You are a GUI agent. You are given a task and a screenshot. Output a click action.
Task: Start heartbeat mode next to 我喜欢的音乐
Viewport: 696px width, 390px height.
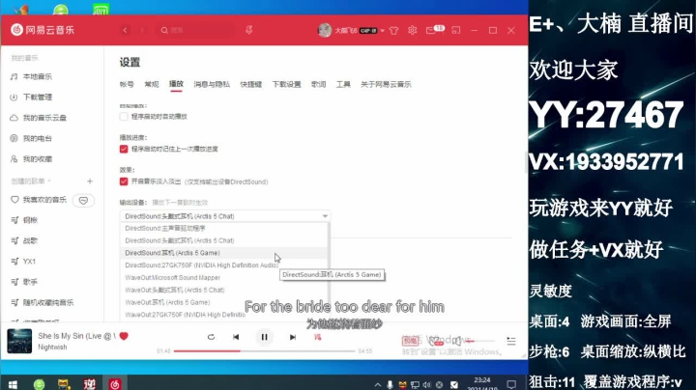click(x=83, y=201)
